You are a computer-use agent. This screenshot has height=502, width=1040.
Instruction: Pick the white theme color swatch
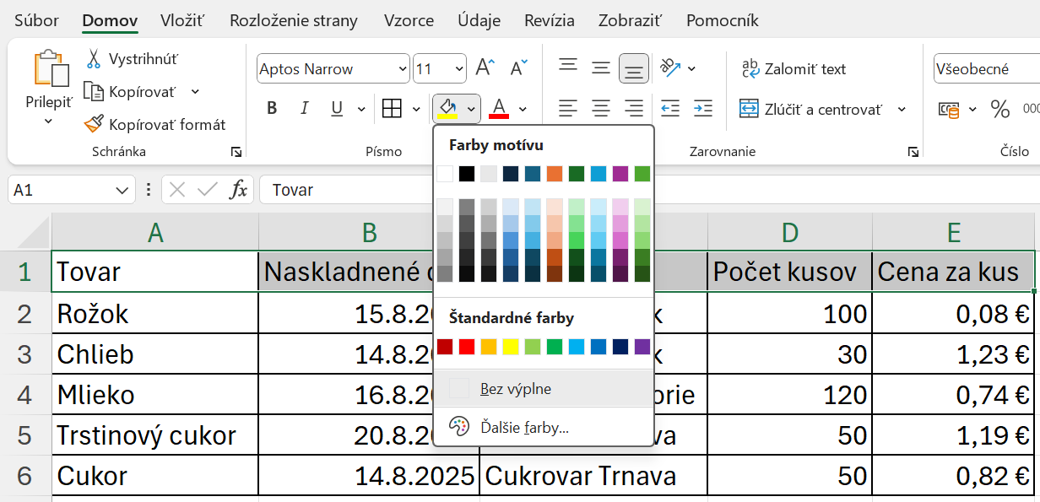pyautogui.click(x=445, y=174)
